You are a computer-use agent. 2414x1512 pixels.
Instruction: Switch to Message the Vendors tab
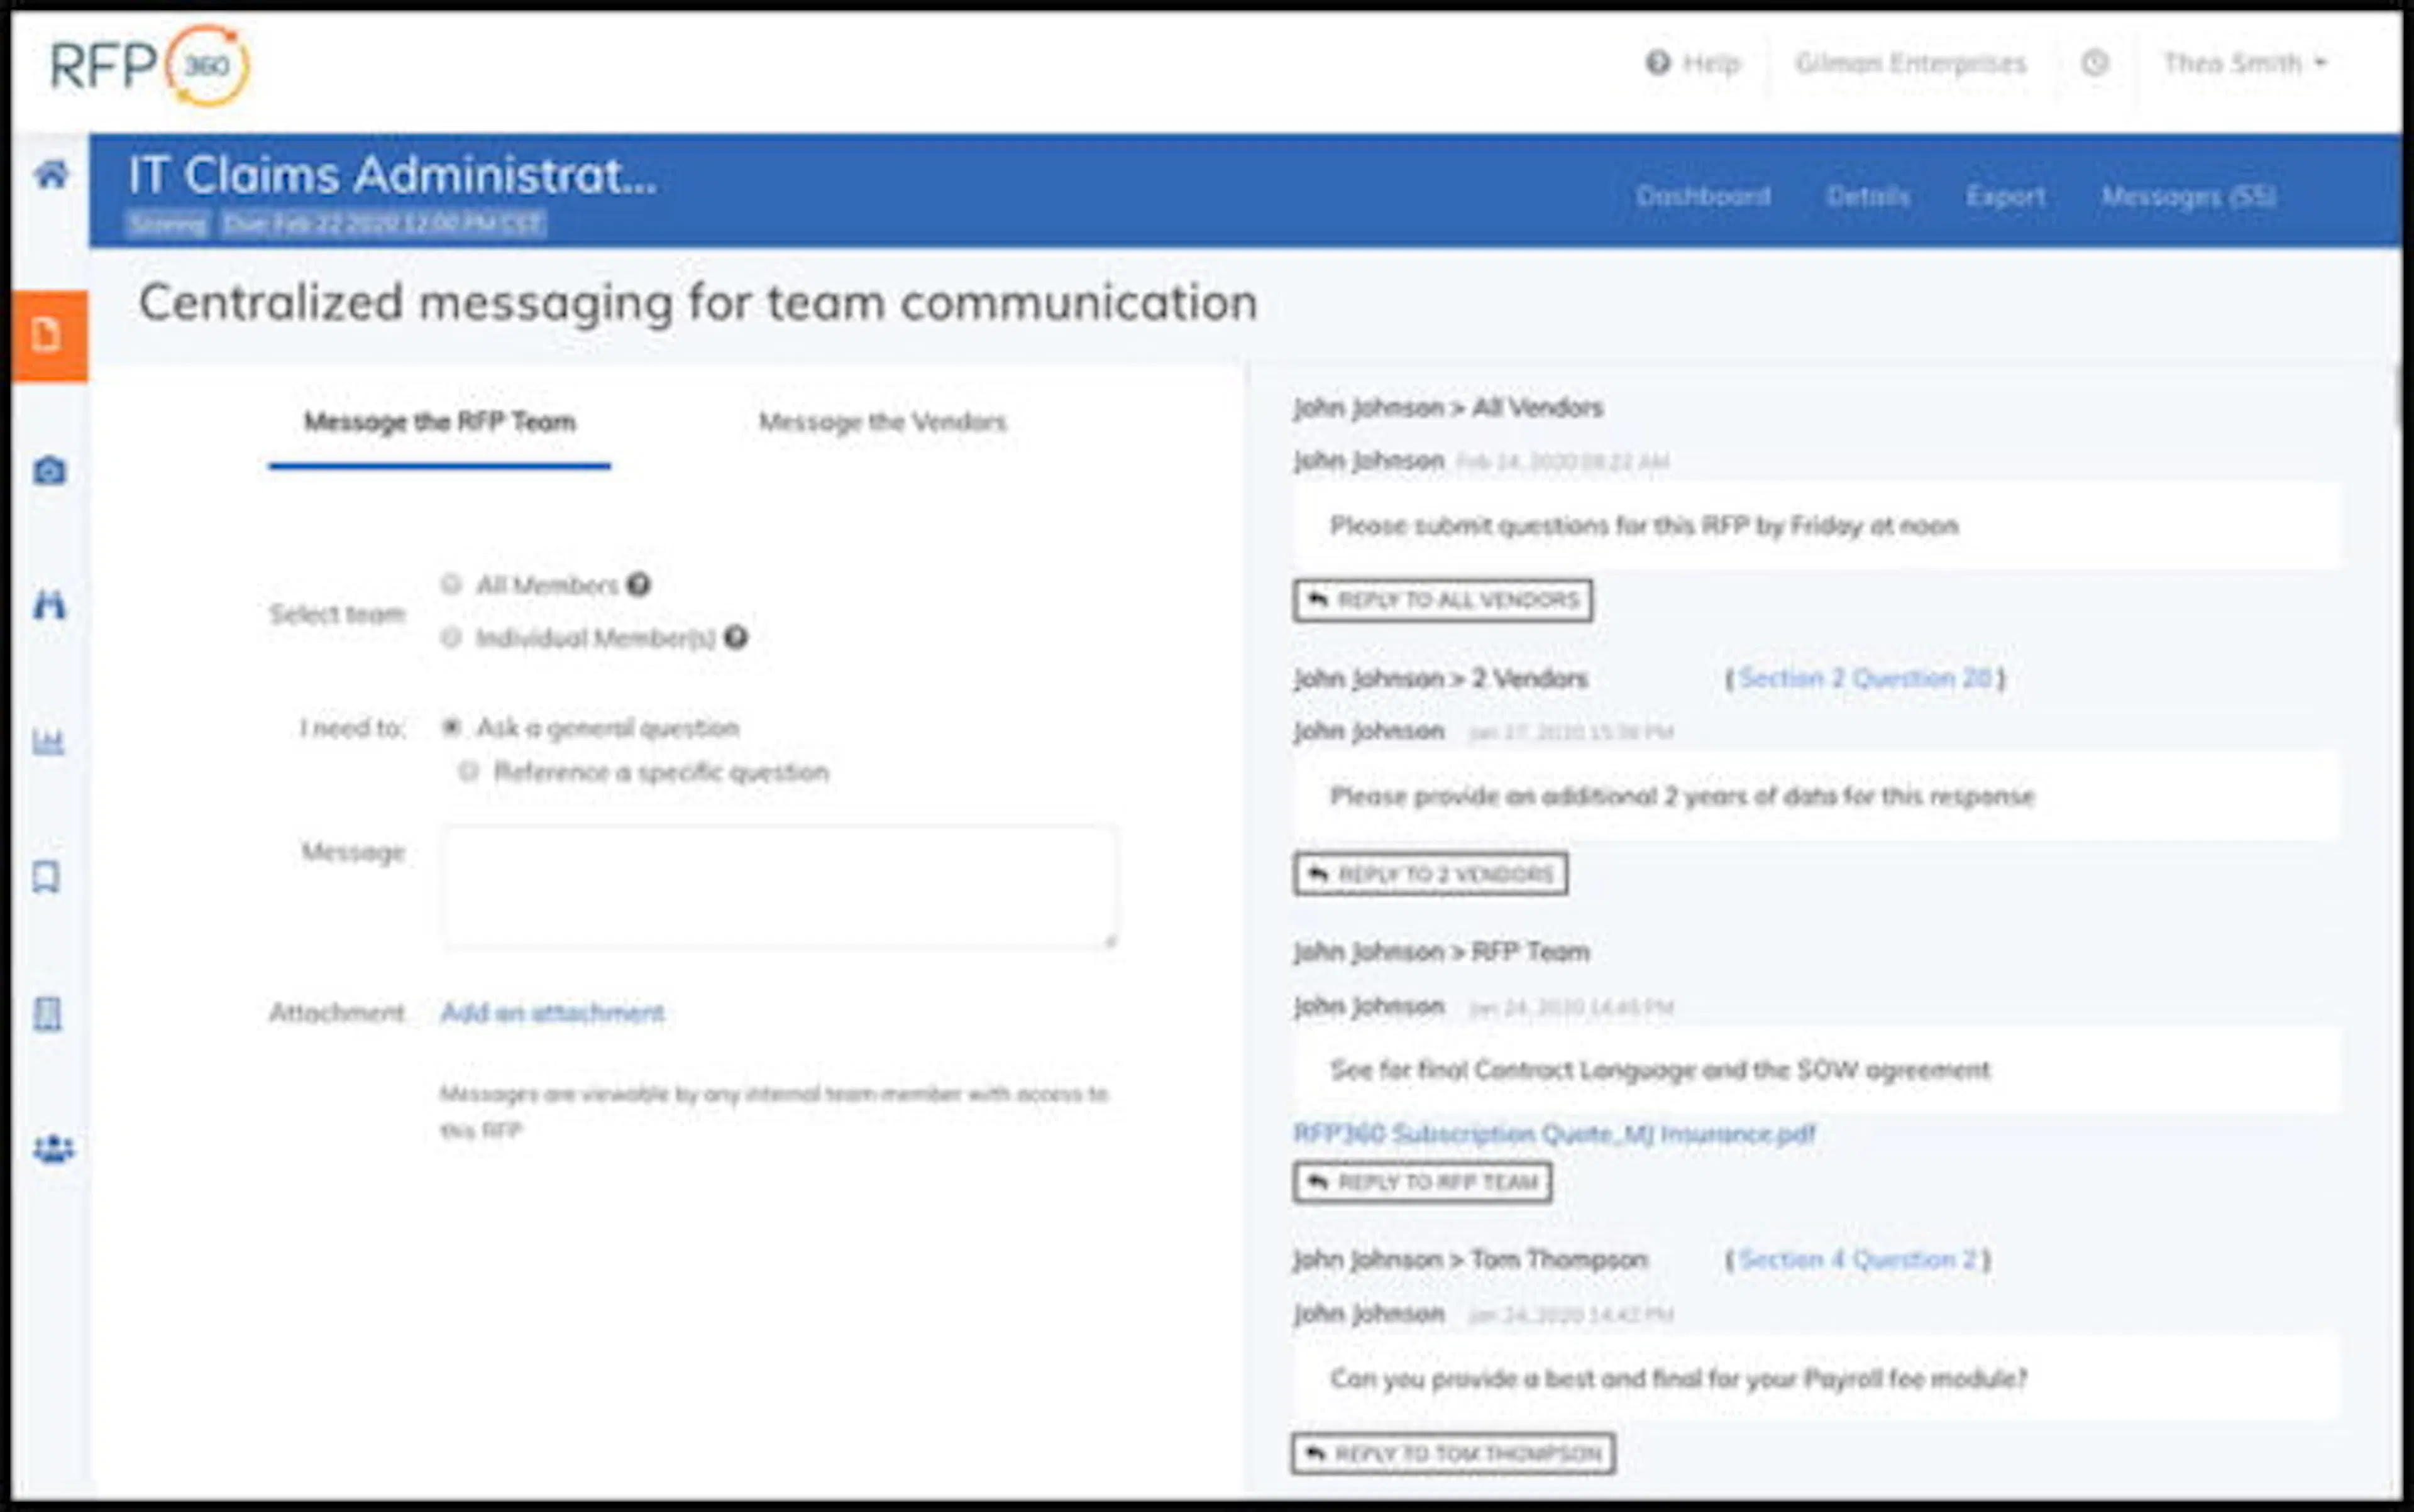(881, 422)
